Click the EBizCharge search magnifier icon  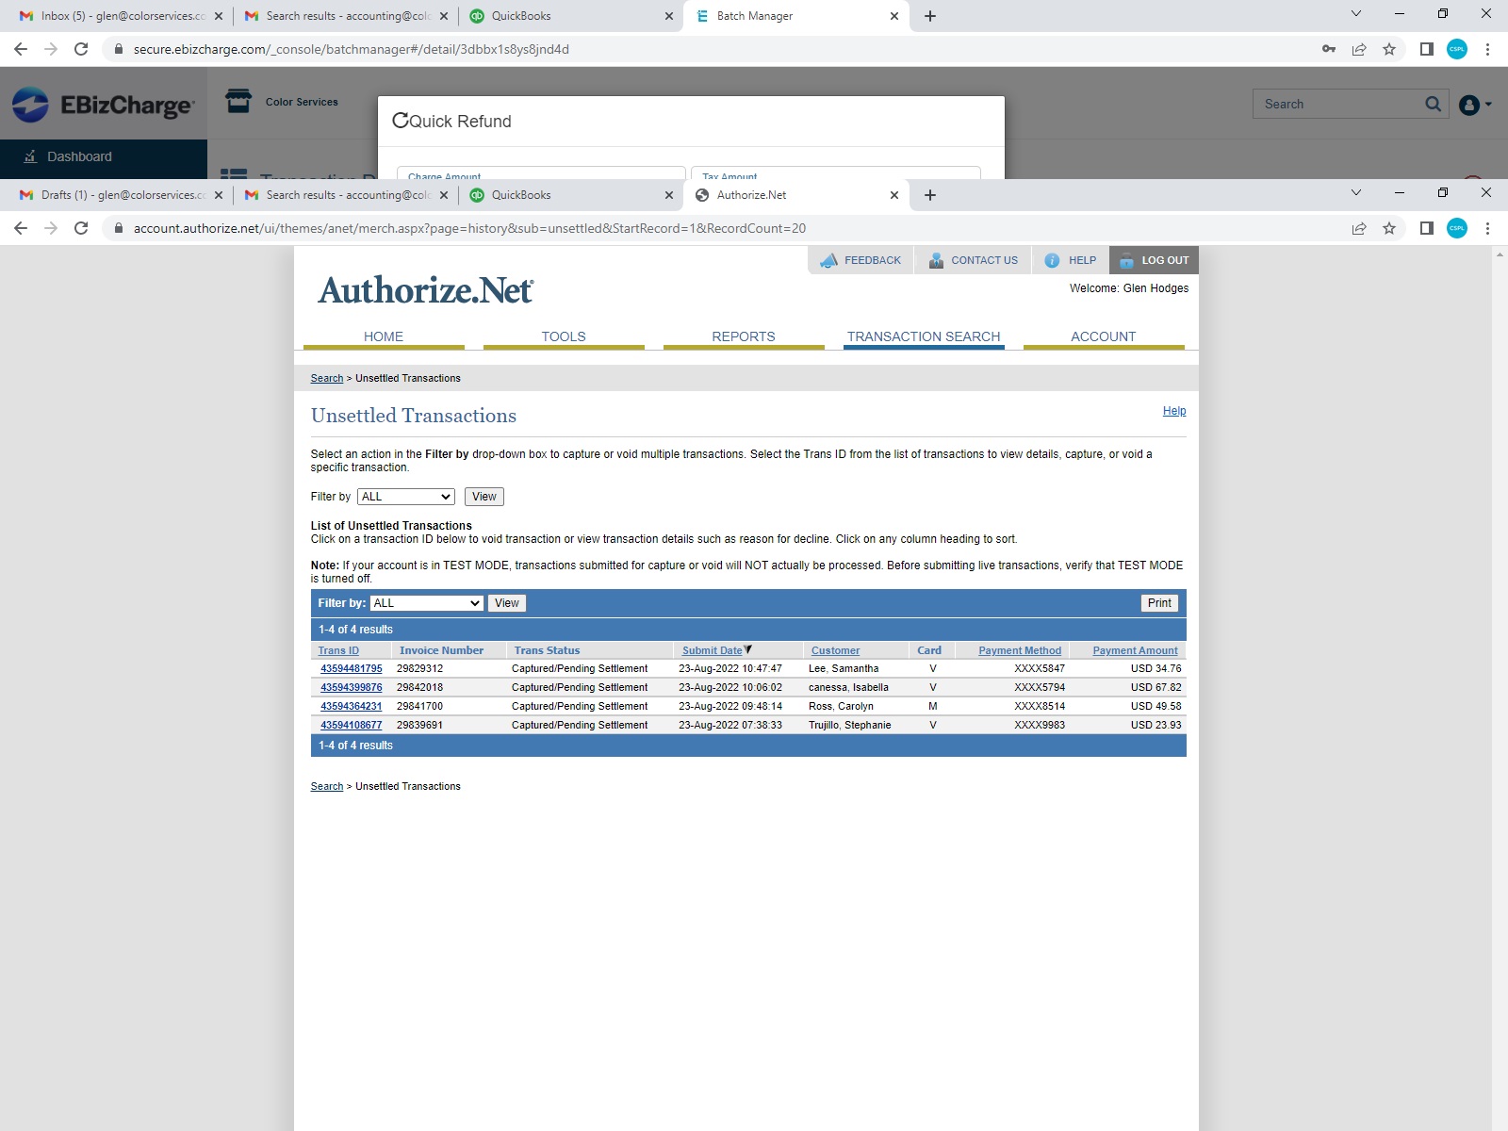click(1433, 104)
